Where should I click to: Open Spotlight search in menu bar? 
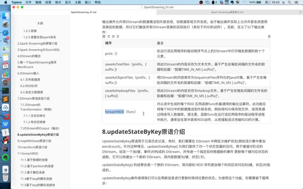[x=289, y=2]
